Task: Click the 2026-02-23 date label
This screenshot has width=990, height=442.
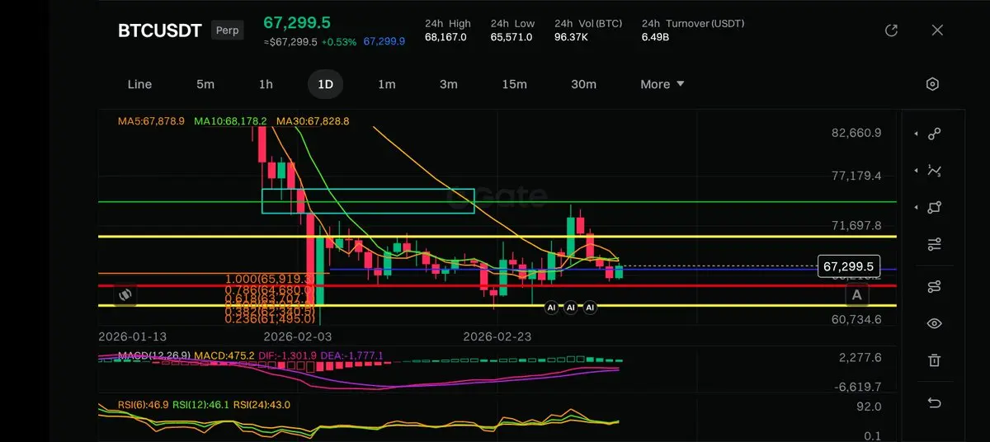Action: [x=497, y=336]
